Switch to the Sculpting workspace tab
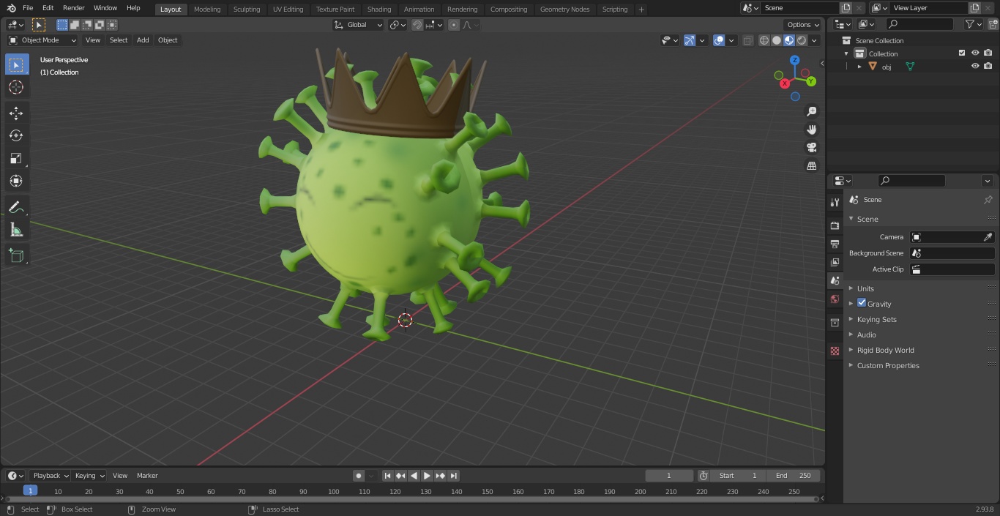 (x=247, y=10)
